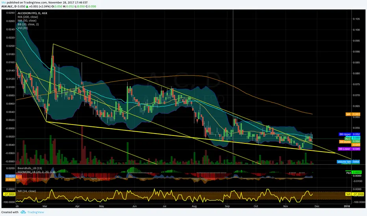
Task: Click the Dec label on time axis
Action: click(317, 206)
